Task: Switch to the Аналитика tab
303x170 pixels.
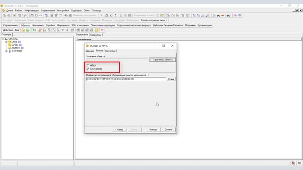Action: click(38, 25)
